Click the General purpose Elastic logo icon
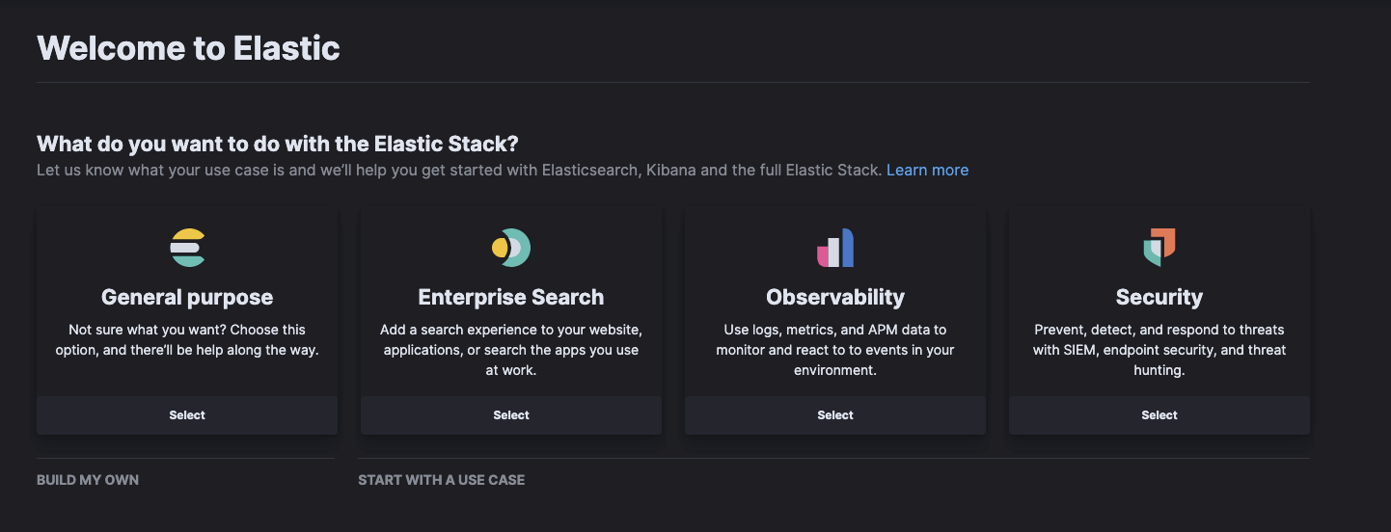 [x=187, y=248]
